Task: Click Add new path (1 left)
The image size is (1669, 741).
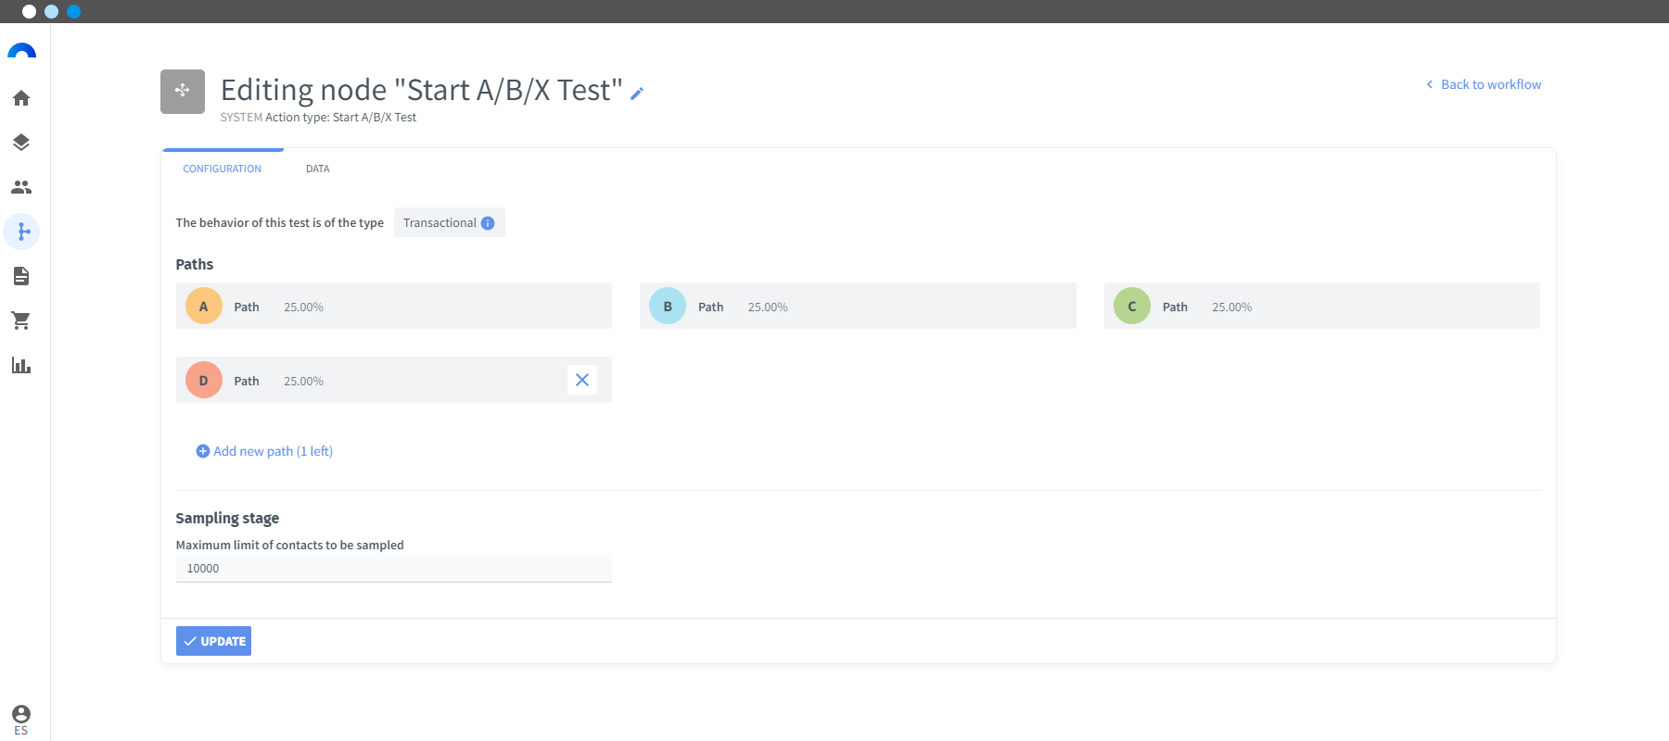Action: (x=264, y=451)
